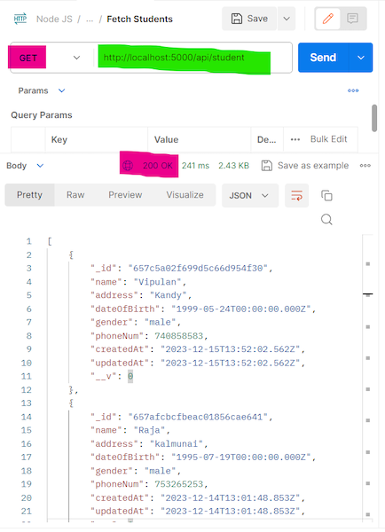Click the pencil edit mode icon
Viewport: 385px width, 532px height.
point(327,19)
